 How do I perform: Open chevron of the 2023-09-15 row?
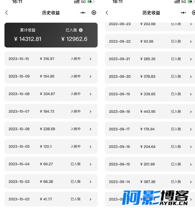coord(191,164)
